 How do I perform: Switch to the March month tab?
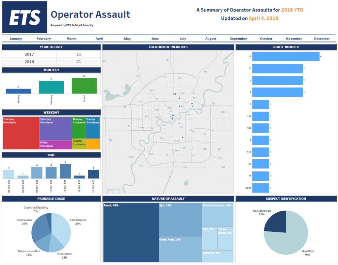coord(71,39)
